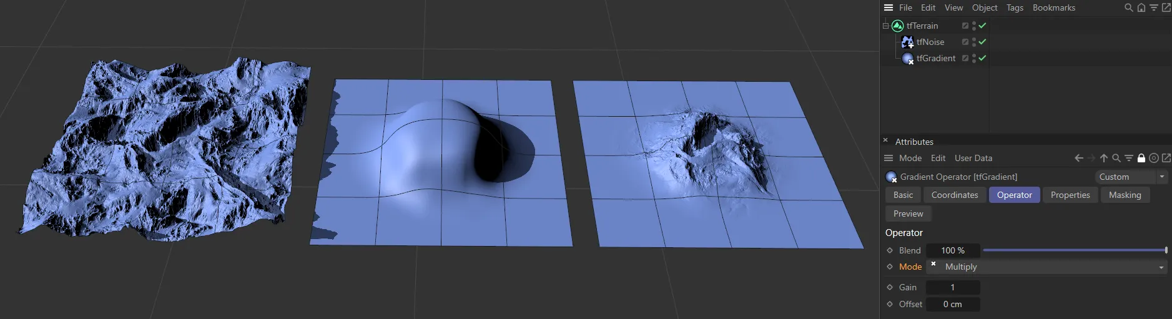Lock the Attributes panel with padlock icon
Viewport: 1172px width, 319px height.
click(x=1141, y=158)
